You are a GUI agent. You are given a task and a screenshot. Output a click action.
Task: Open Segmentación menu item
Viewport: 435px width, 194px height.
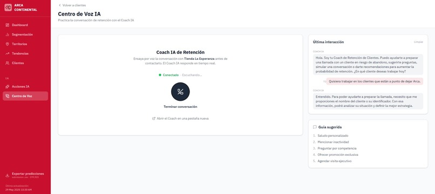coord(25,34)
